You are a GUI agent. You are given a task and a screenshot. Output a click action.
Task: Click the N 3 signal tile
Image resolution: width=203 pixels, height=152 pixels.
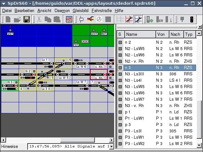[10, 85]
